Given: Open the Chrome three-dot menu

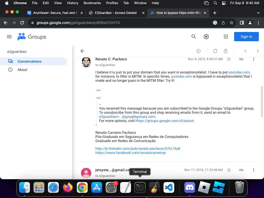Looking at the screenshot, I should click(258, 23).
